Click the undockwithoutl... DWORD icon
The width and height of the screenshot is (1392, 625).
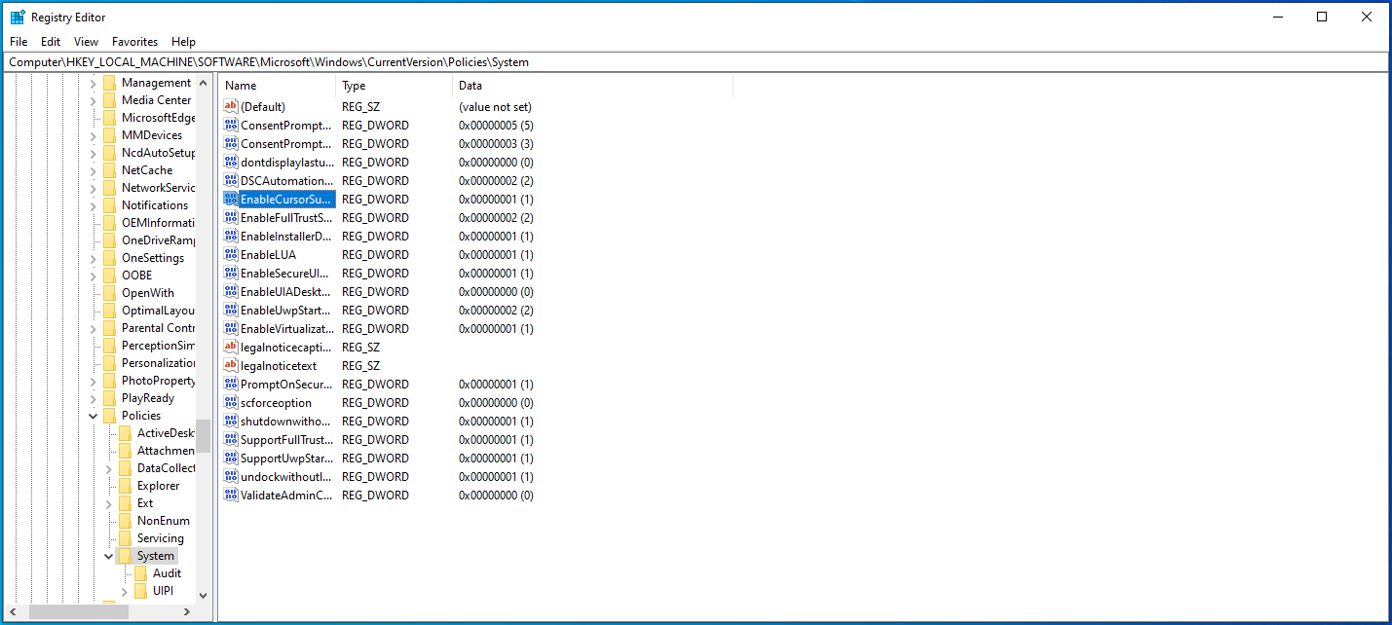pos(231,476)
